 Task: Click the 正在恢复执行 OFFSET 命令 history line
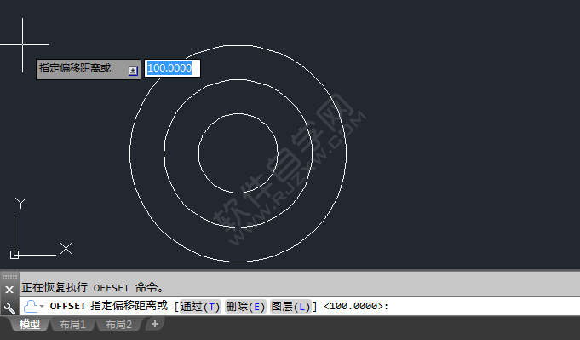tap(93, 287)
